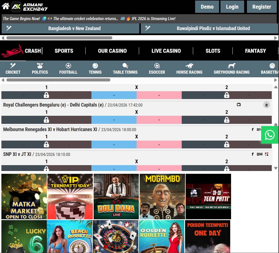This screenshot has width=279, height=253.
Task: Click the live TV icon for Royal Challengers match
Action: point(239,105)
